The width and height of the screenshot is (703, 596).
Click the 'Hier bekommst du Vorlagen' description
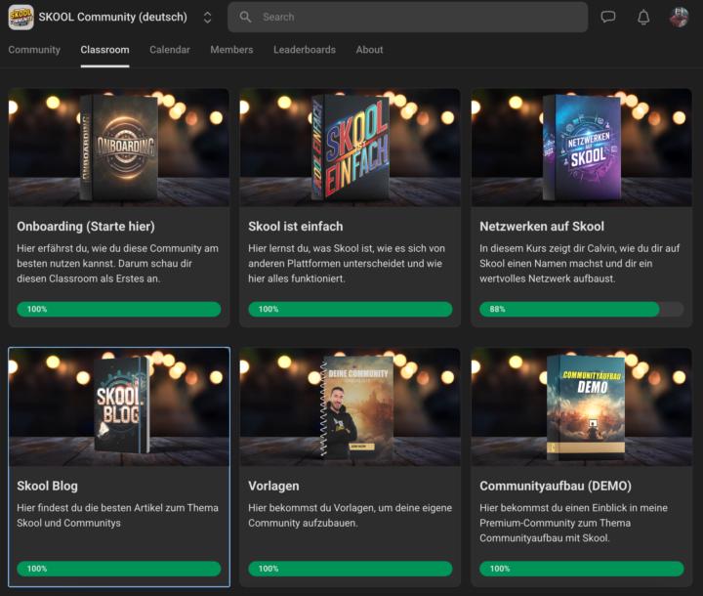pyautogui.click(x=350, y=515)
